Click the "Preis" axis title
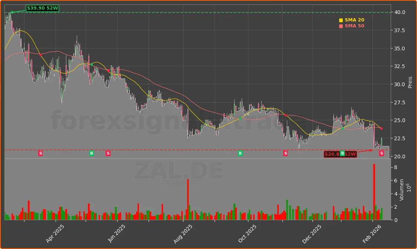417x249 pixels. click(x=409, y=83)
